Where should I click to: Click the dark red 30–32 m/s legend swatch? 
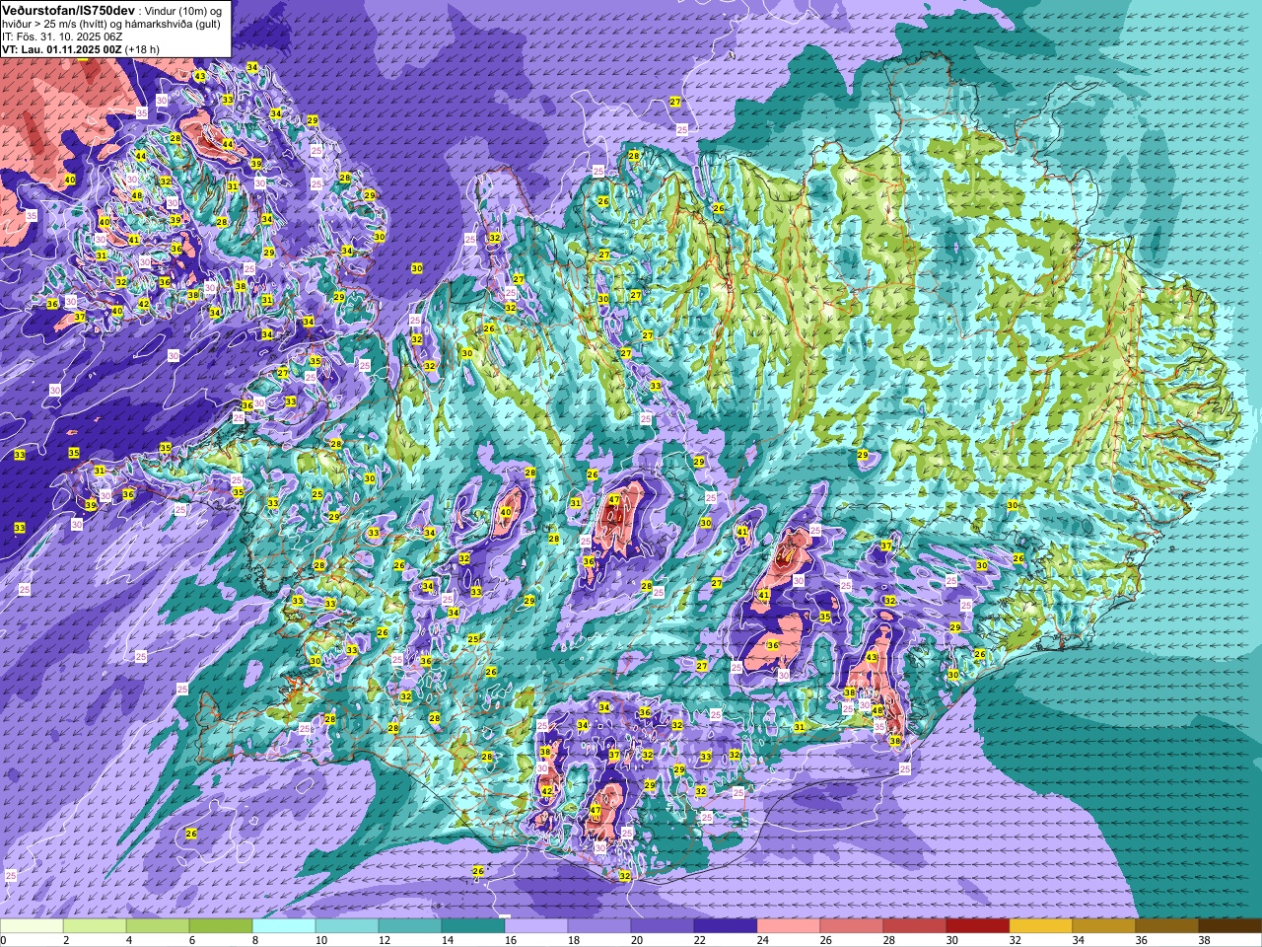(978, 926)
